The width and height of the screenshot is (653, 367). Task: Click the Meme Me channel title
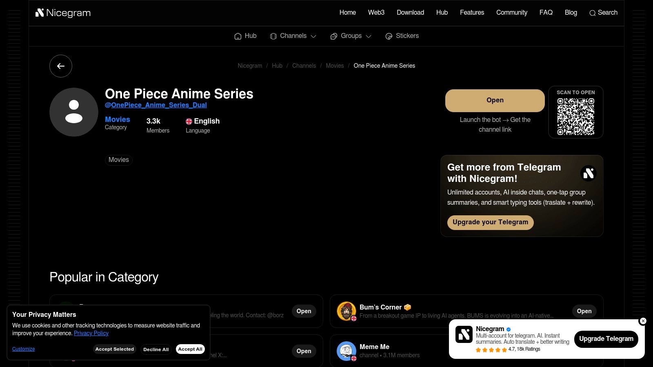coord(374,347)
